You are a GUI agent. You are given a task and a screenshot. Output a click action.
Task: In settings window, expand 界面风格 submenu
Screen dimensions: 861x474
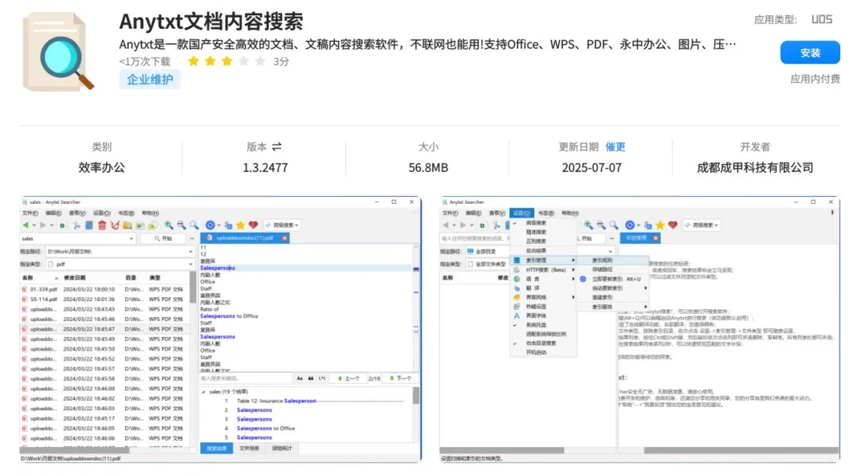(543, 297)
